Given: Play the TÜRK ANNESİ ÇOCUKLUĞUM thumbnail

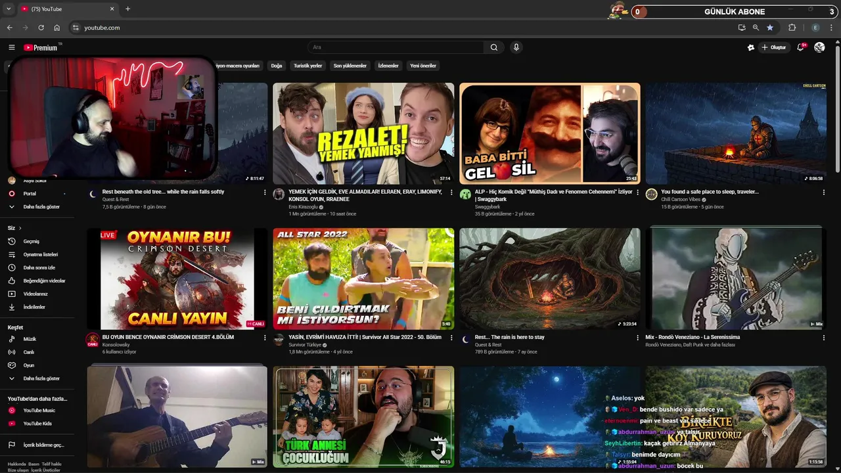Looking at the screenshot, I should [x=363, y=417].
